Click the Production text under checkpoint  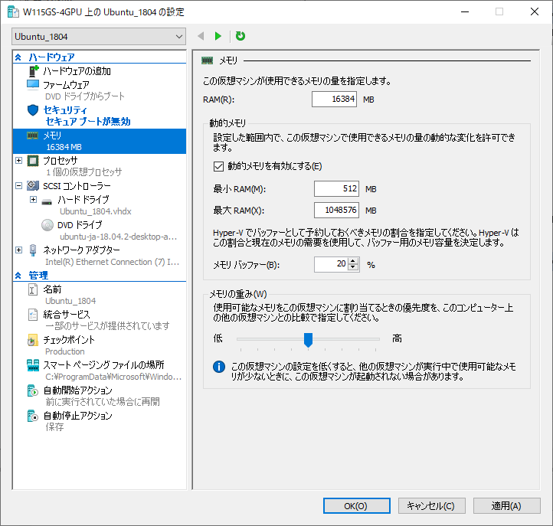coord(65,351)
